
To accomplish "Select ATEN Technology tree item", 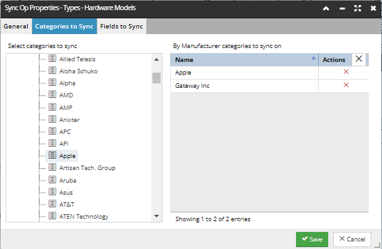I will tap(84, 216).
